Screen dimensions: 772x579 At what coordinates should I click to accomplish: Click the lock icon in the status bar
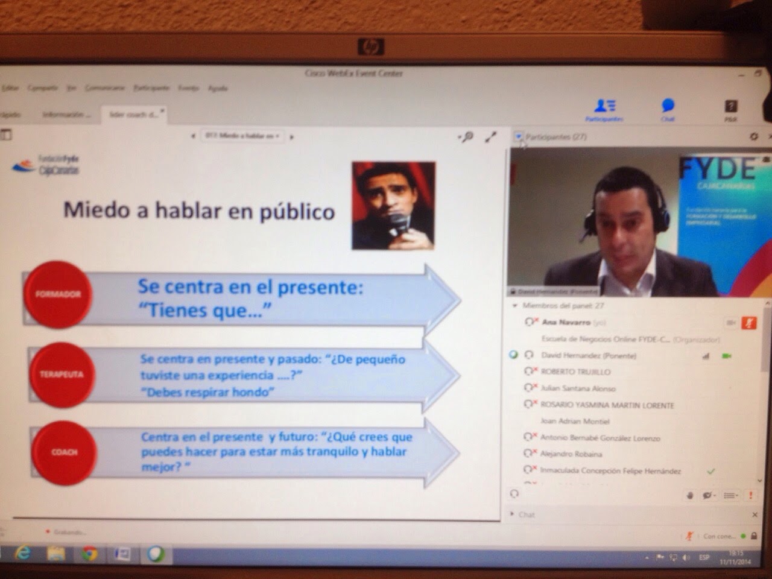754,536
